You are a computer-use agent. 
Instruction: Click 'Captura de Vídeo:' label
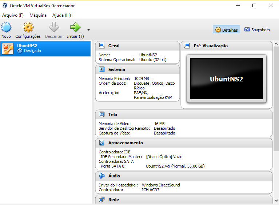115,133
